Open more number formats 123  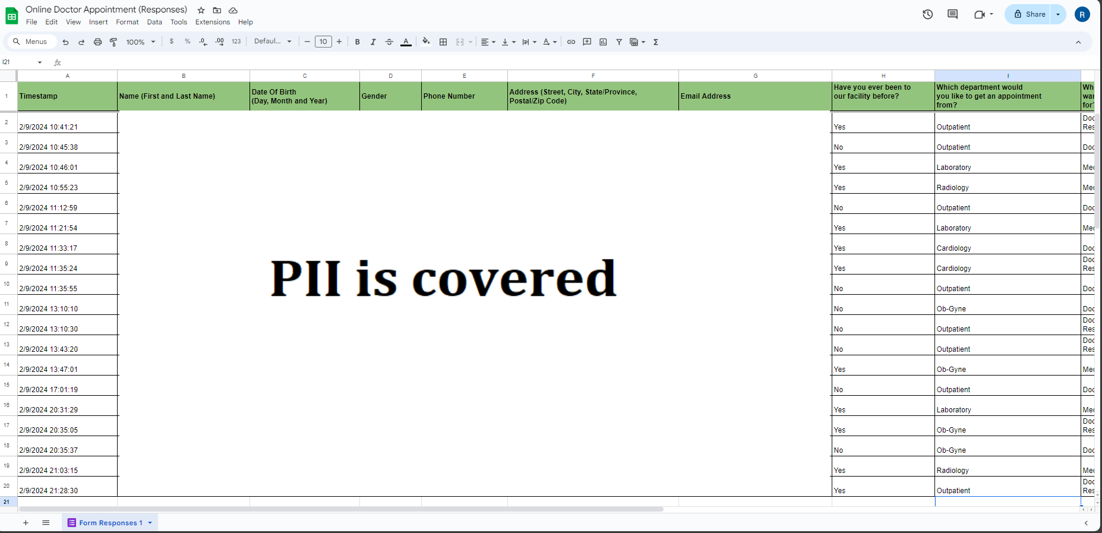click(x=236, y=42)
